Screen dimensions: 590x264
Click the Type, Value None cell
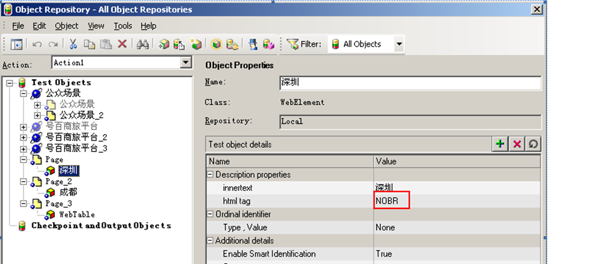pos(385,228)
